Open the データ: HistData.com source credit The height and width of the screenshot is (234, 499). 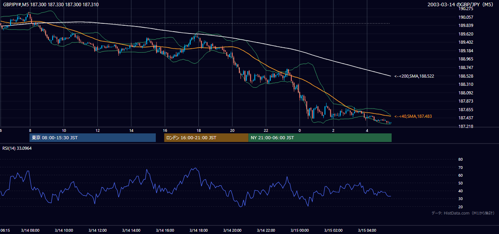(x=463, y=213)
